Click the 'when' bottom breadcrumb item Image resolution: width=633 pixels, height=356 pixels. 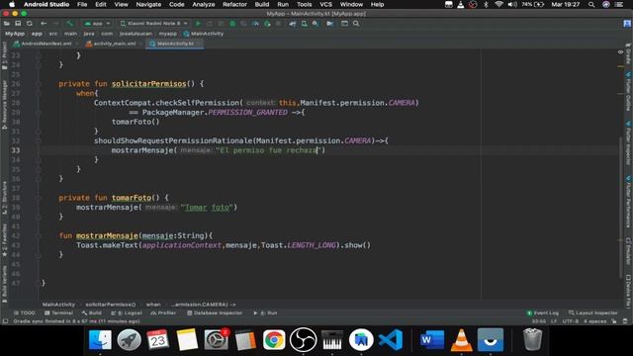pyautogui.click(x=153, y=305)
